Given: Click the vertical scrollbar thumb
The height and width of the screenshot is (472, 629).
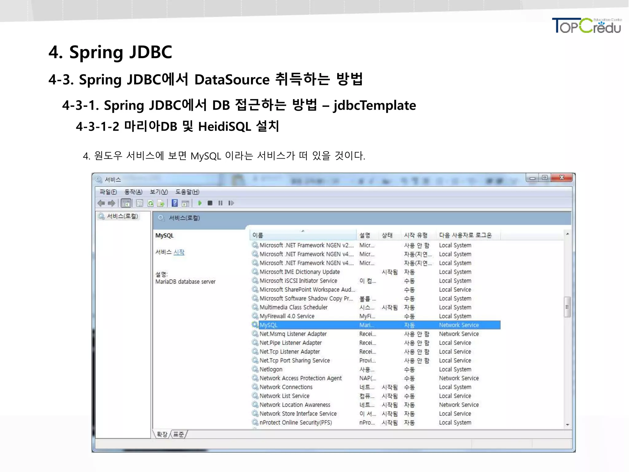Looking at the screenshot, I should point(567,307).
